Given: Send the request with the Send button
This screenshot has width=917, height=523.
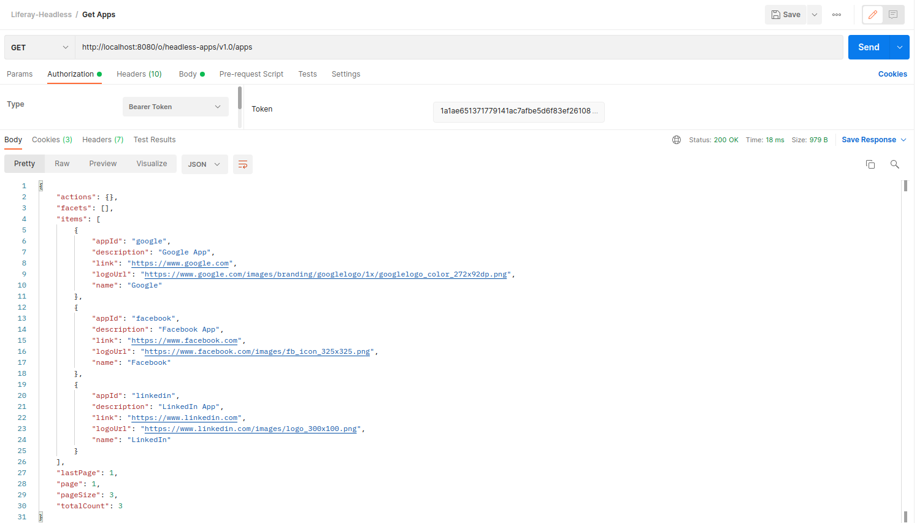Looking at the screenshot, I should 869,47.
